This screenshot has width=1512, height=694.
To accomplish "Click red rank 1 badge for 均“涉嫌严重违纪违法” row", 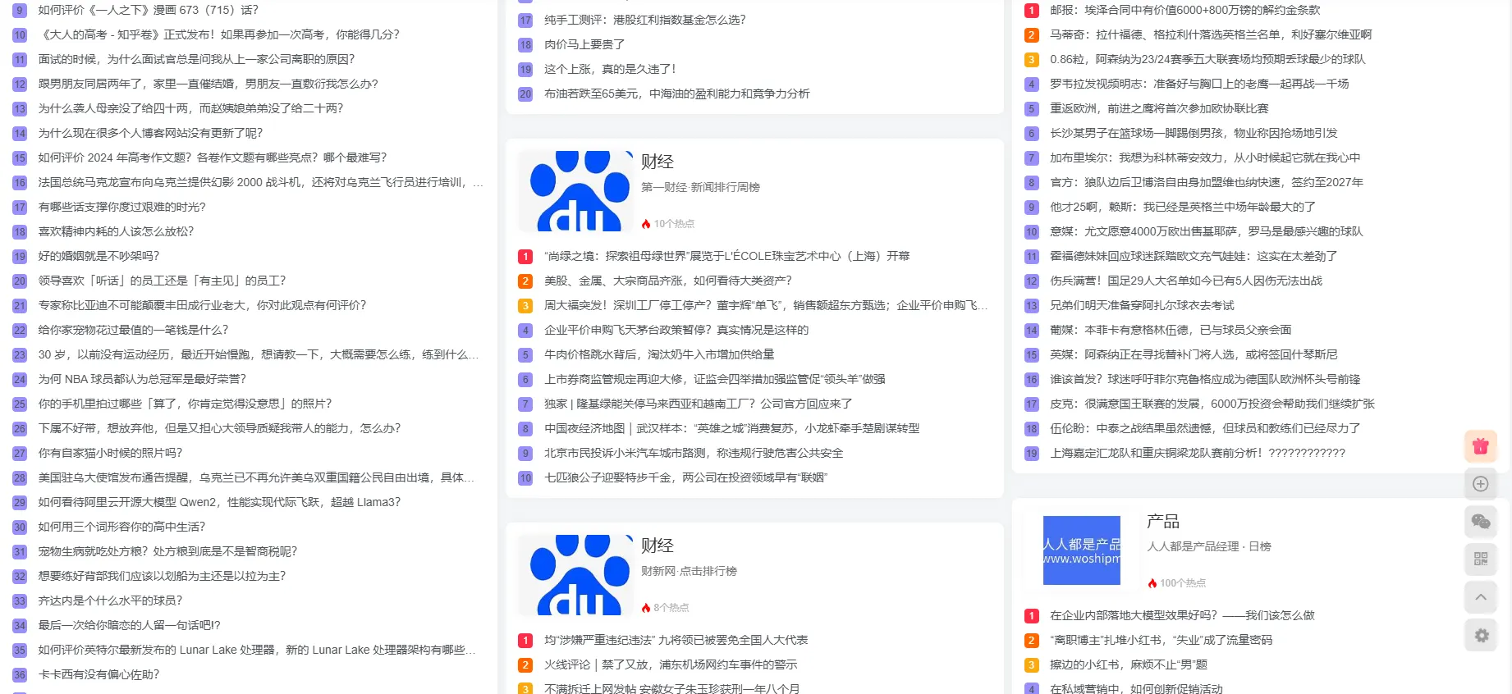I will click(525, 641).
